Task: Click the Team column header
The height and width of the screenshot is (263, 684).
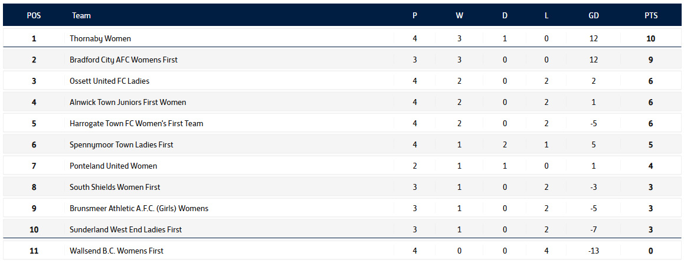Action: pos(81,16)
